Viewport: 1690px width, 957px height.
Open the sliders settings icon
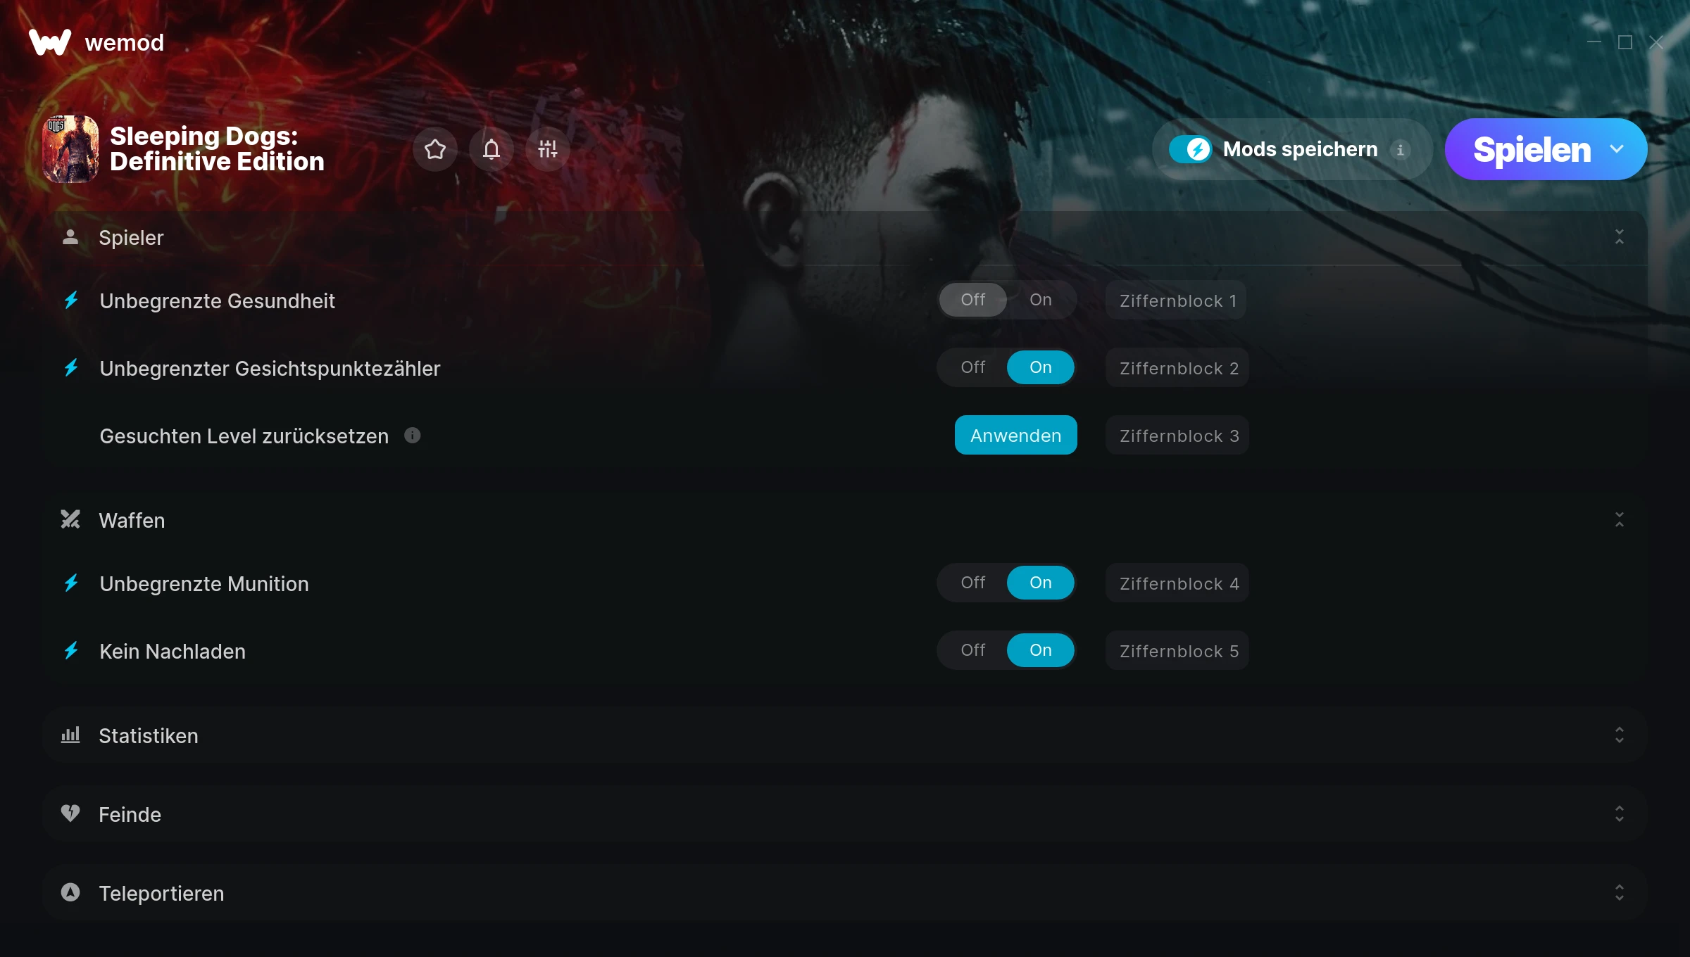547,149
